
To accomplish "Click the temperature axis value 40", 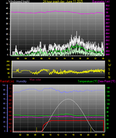I will (x=108, y=128).
